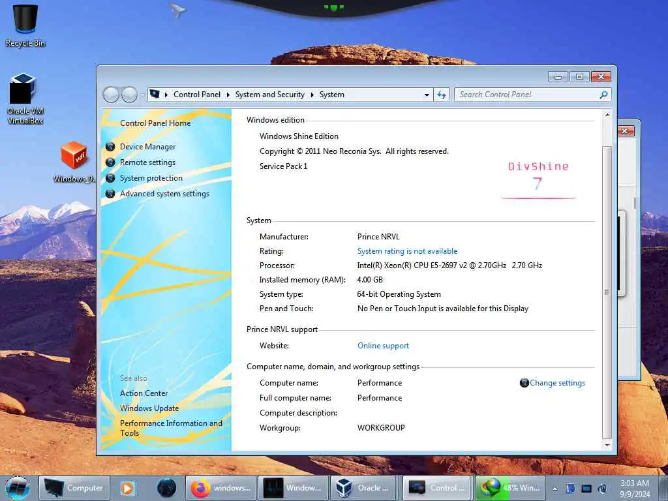
Task: Click the Service Pack 1 text
Action: pyautogui.click(x=283, y=166)
